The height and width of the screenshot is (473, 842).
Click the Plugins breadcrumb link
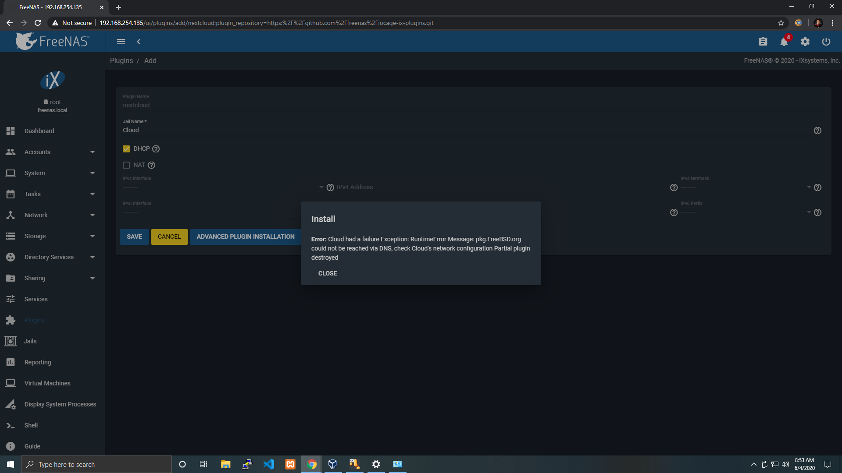pyautogui.click(x=121, y=60)
